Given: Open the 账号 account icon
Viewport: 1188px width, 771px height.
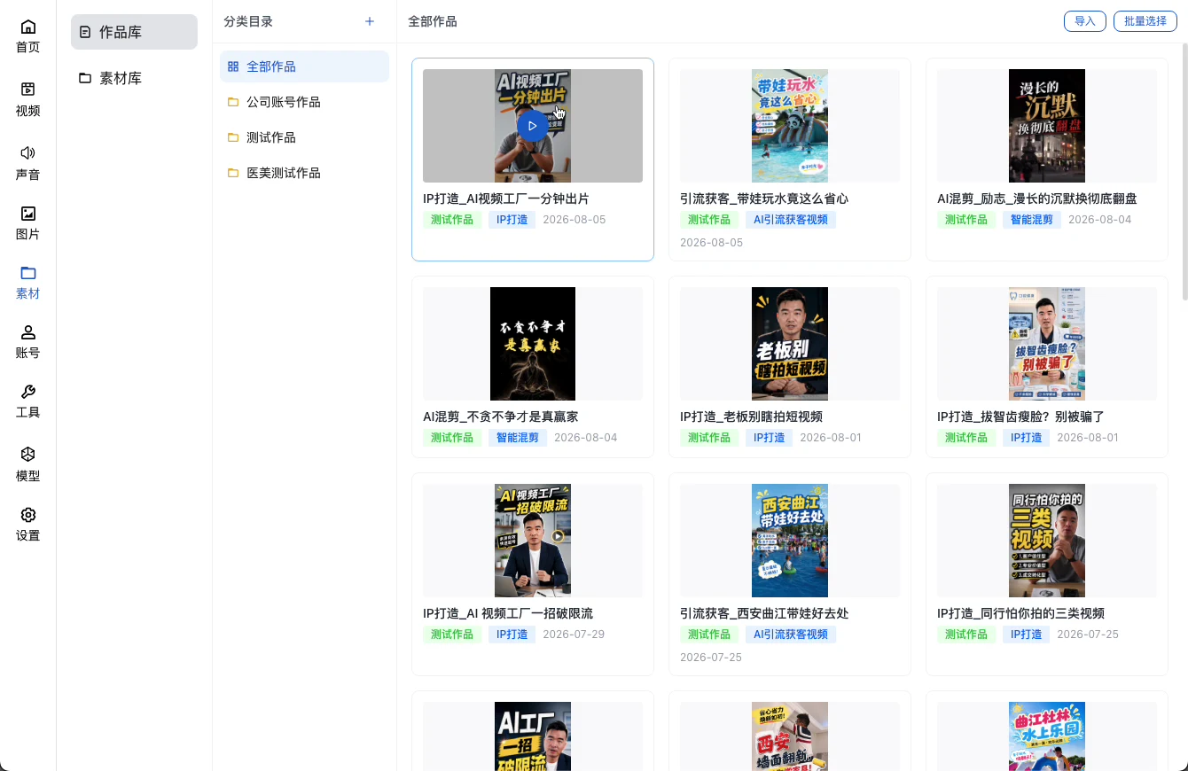Looking at the screenshot, I should pos(28,331).
